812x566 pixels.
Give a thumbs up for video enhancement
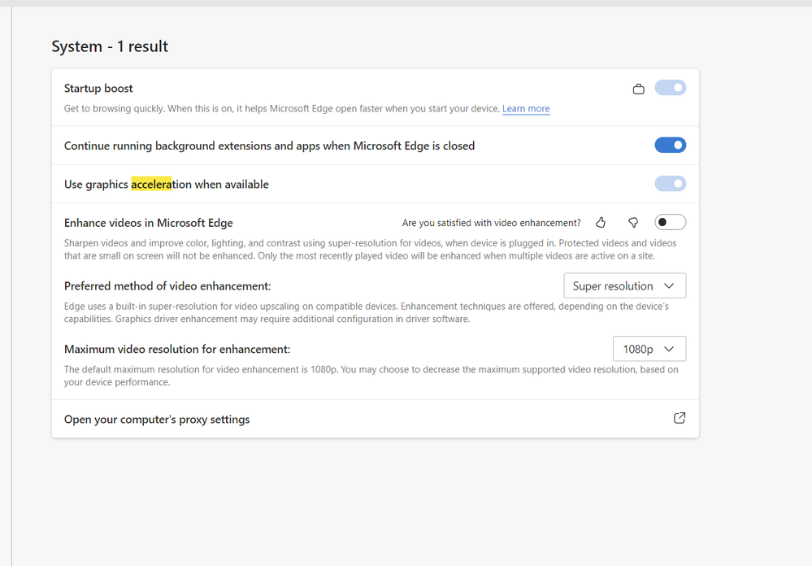coord(601,222)
